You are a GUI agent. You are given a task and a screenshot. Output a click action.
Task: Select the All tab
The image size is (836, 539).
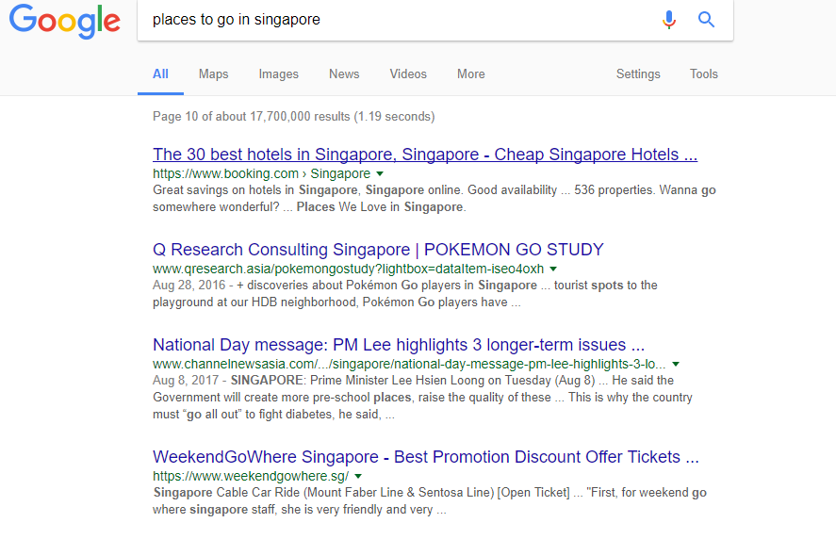point(160,74)
